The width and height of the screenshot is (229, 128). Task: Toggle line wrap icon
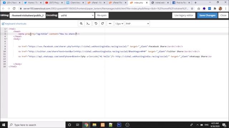(x=110, y=24)
